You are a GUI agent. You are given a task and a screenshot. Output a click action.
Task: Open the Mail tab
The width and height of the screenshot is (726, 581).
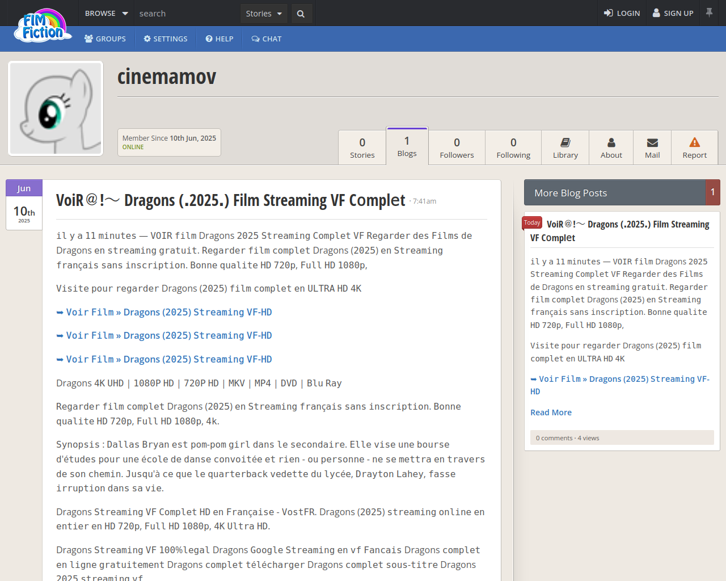[652, 148]
